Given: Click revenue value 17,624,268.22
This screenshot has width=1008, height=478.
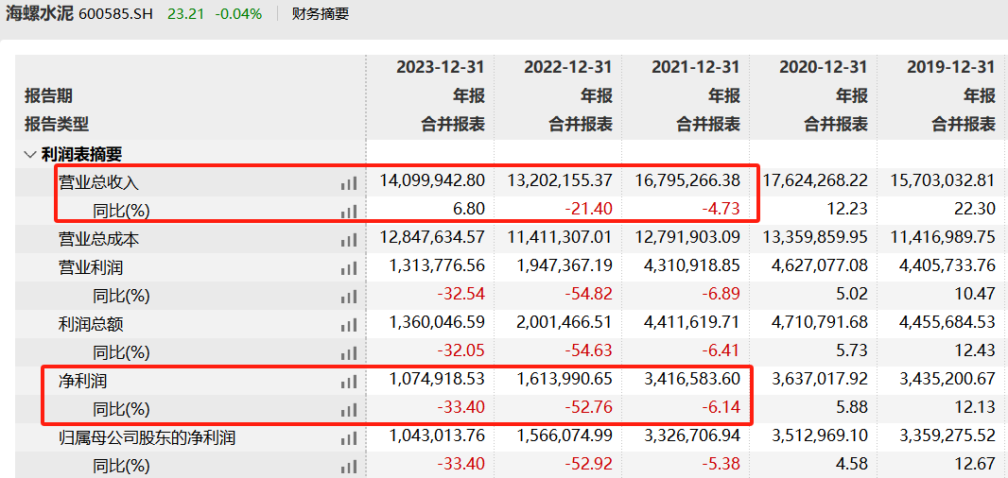Looking at the screenshot, I should (816, 181).
